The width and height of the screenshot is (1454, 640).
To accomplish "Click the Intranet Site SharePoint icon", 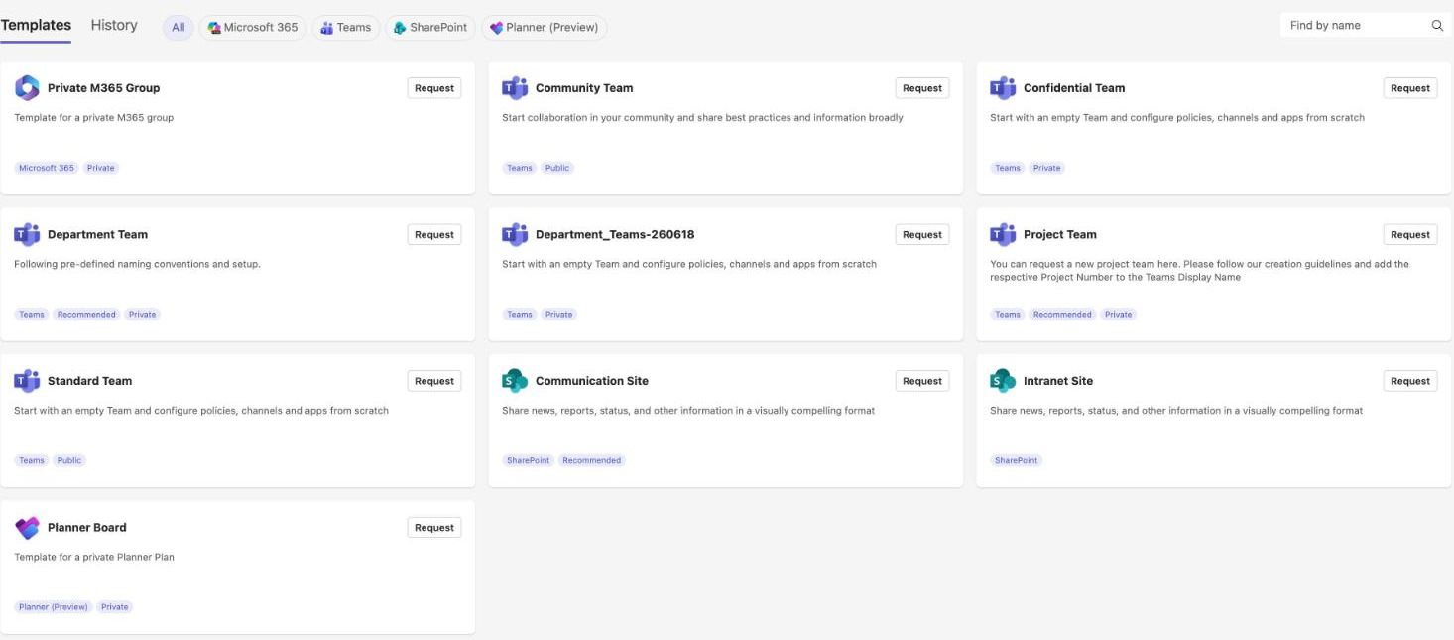I will point(1003,381).
